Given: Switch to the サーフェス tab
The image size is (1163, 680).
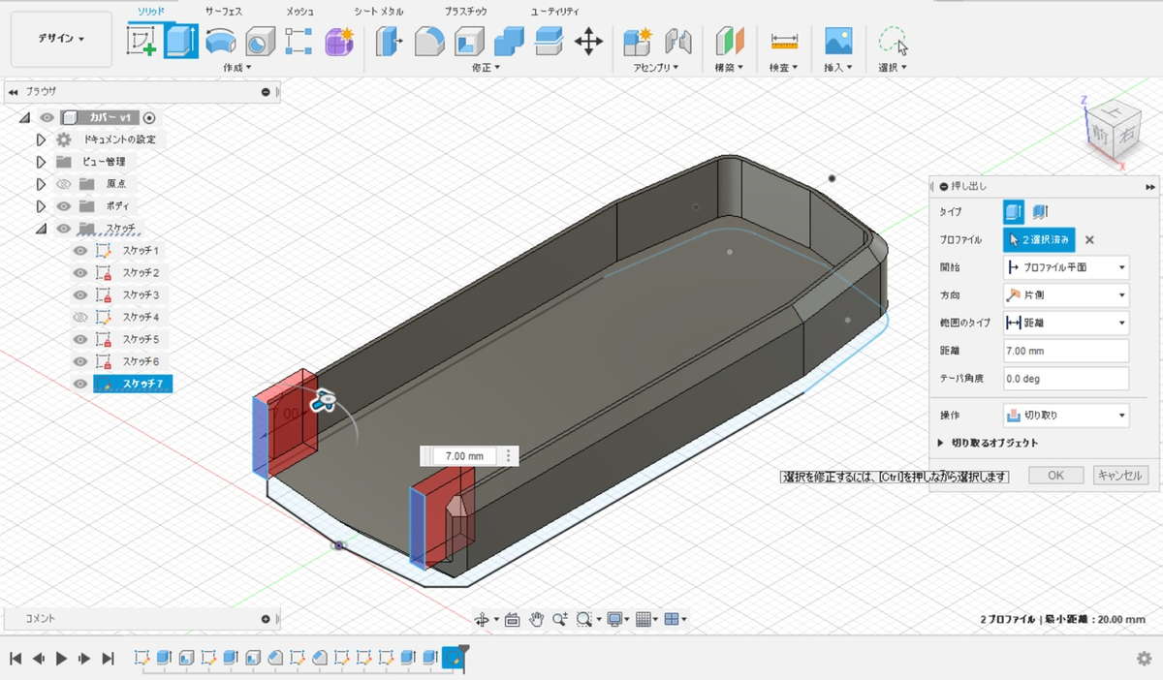Looking at the screenshot, I should tap(224, 11).
